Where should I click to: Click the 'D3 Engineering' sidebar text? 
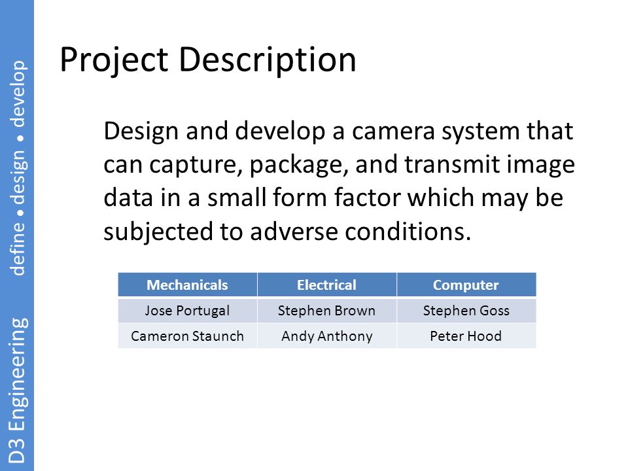18,391
